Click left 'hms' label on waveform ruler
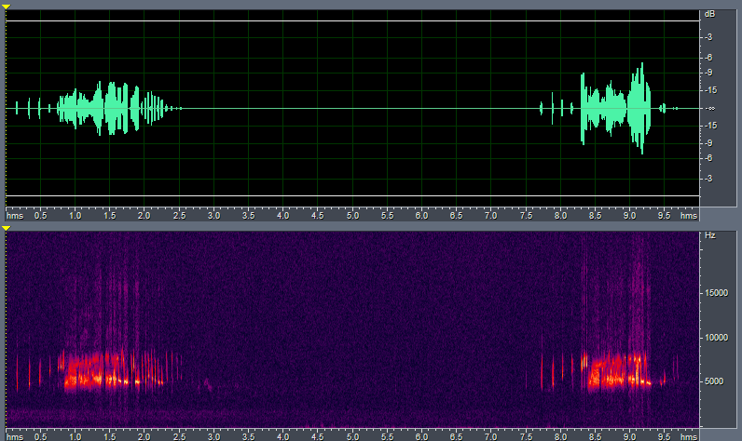This screenshot has width=742, height=441. [x=15, y=215]
